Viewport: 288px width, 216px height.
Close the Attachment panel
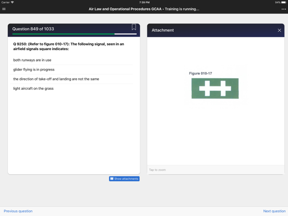pos(279,30)
